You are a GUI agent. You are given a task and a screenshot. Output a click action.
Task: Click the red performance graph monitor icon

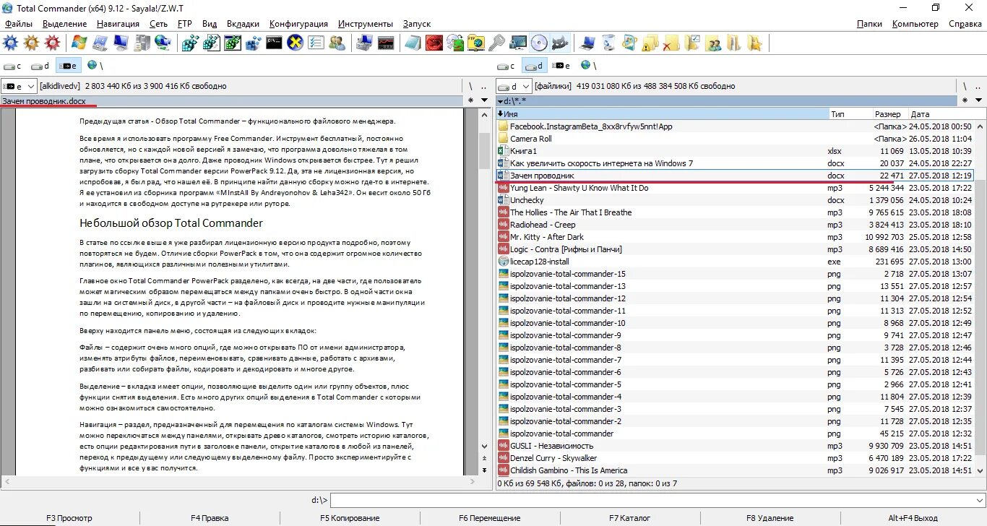[x=386, y=43]
